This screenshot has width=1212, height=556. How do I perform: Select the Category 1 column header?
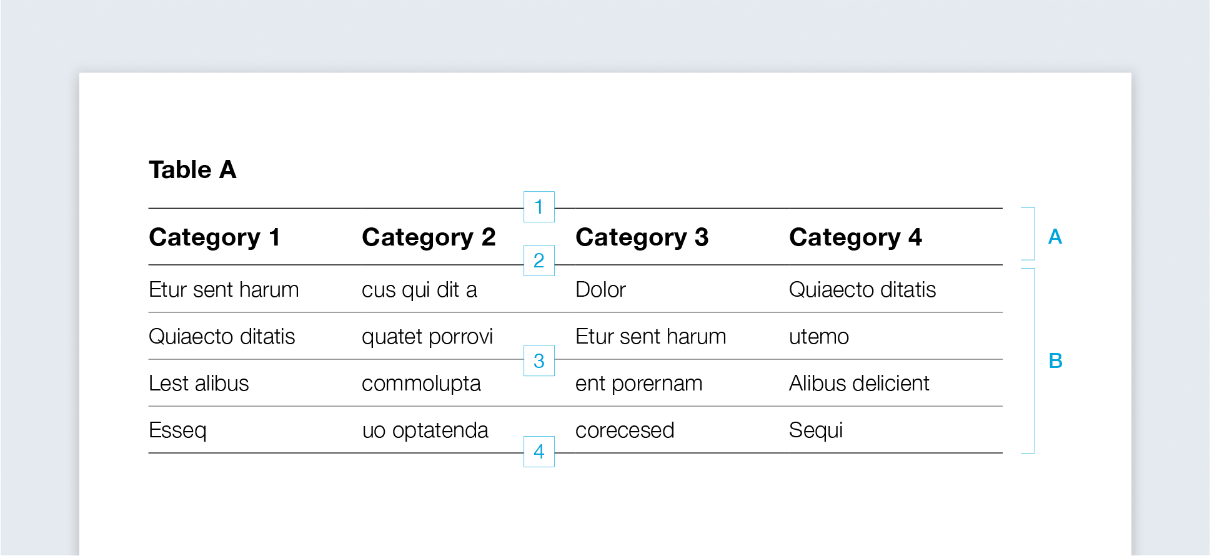click(214, 237)
